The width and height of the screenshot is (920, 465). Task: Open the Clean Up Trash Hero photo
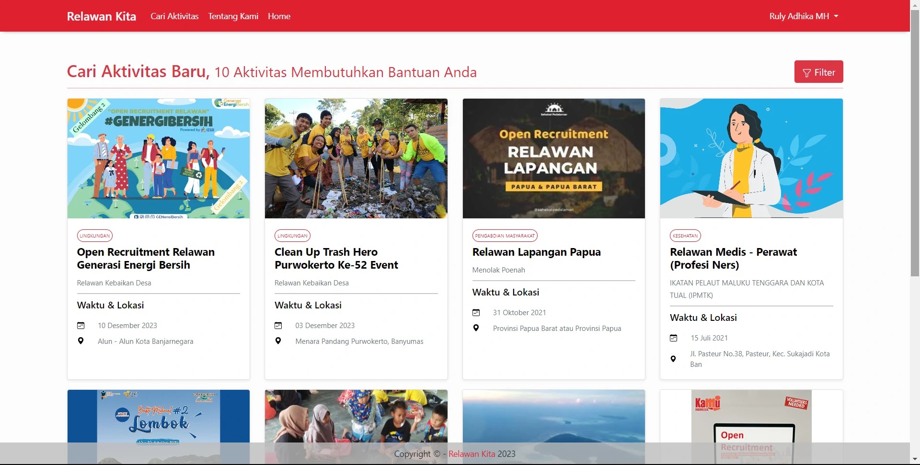pos(356,159)
